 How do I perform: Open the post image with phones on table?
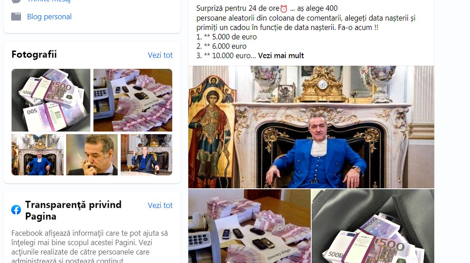249,226
